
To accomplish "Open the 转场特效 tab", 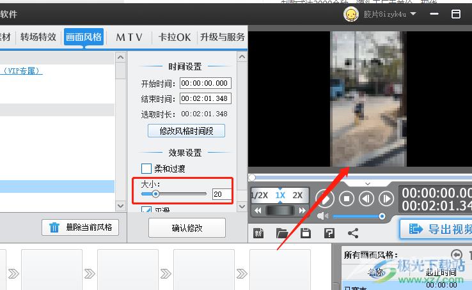I will pyautogui.click(x=38, y=37).
